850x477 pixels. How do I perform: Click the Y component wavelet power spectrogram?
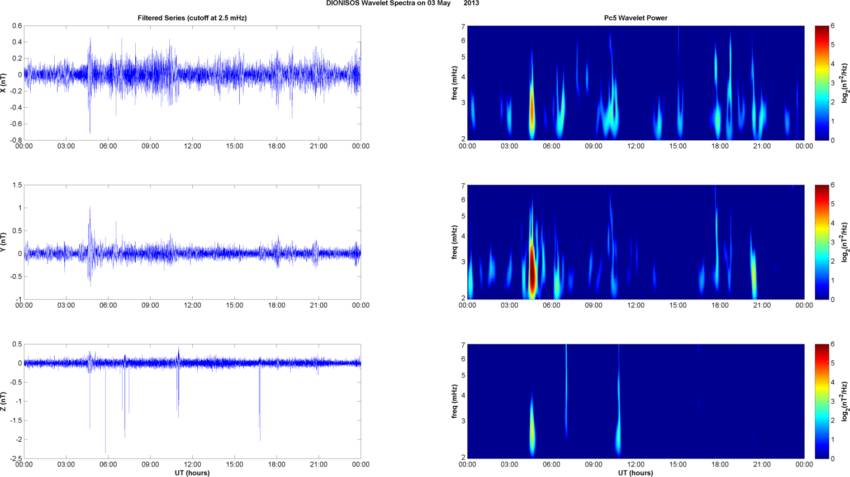[x=635, y=242]
